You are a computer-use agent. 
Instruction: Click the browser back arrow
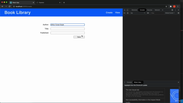pos(3,6)
